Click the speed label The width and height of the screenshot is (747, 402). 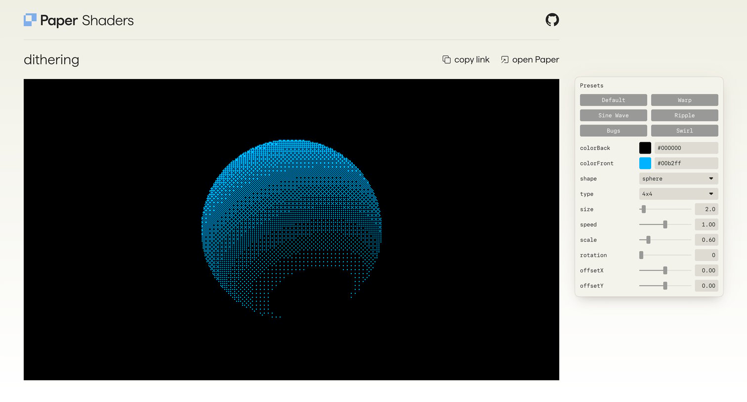[588, 224]
